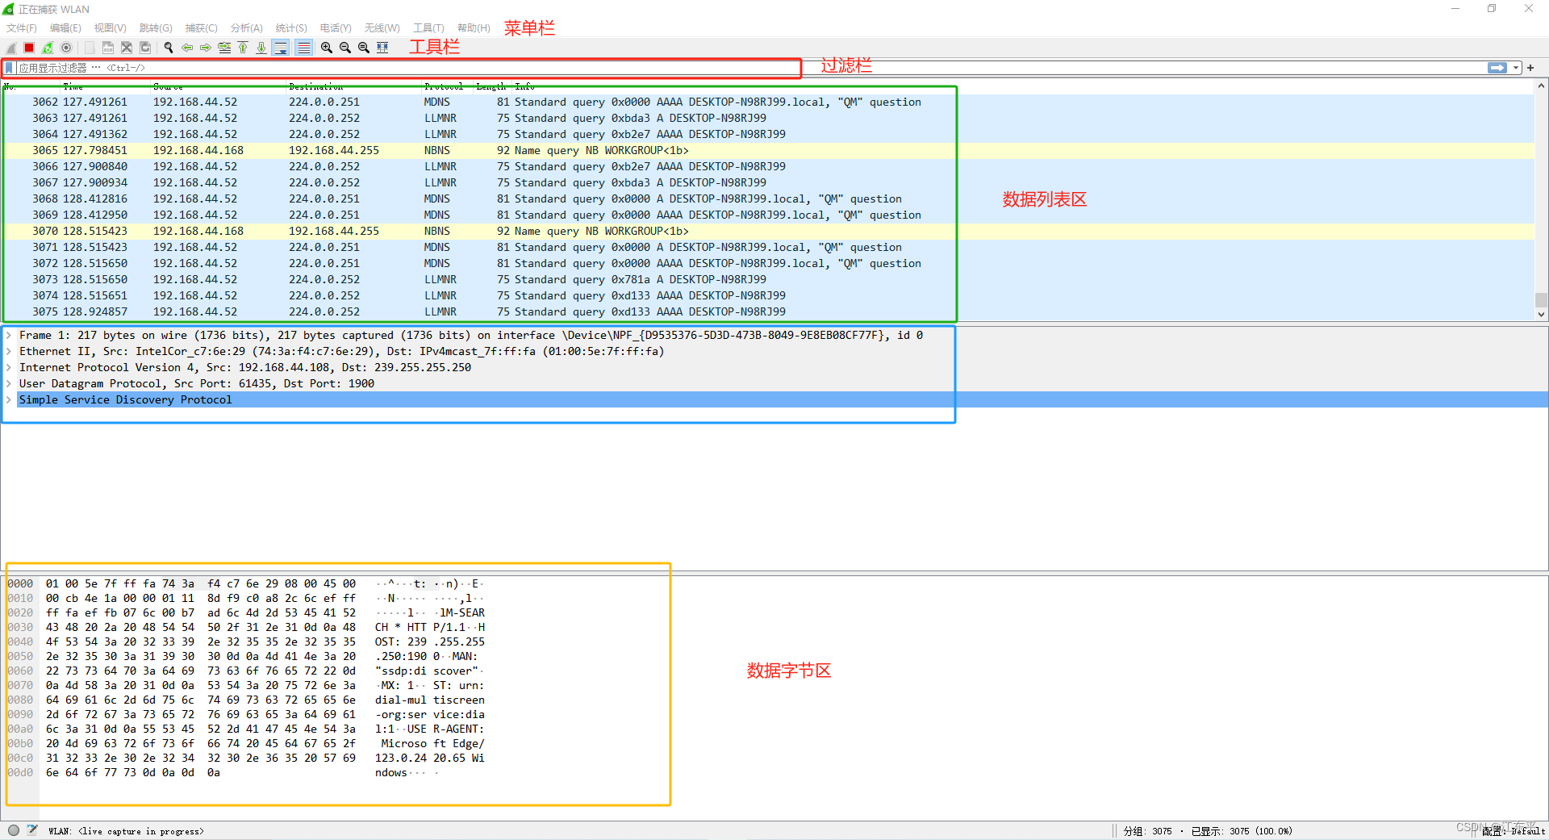Open the 统计(S) menu
1549x840 pixels.
[290, 27]
